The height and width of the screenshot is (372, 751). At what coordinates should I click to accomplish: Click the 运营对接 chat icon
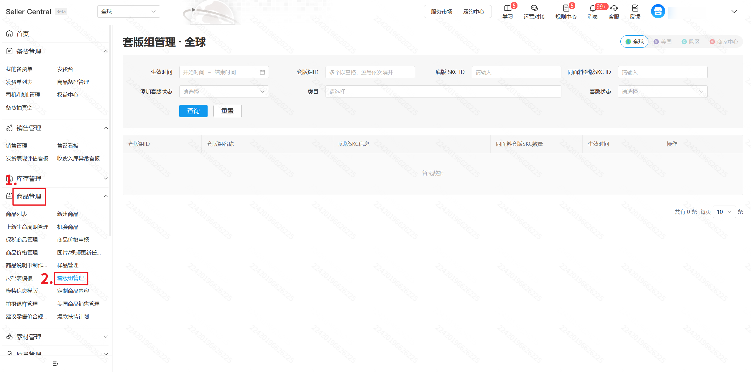click(534, 8)
